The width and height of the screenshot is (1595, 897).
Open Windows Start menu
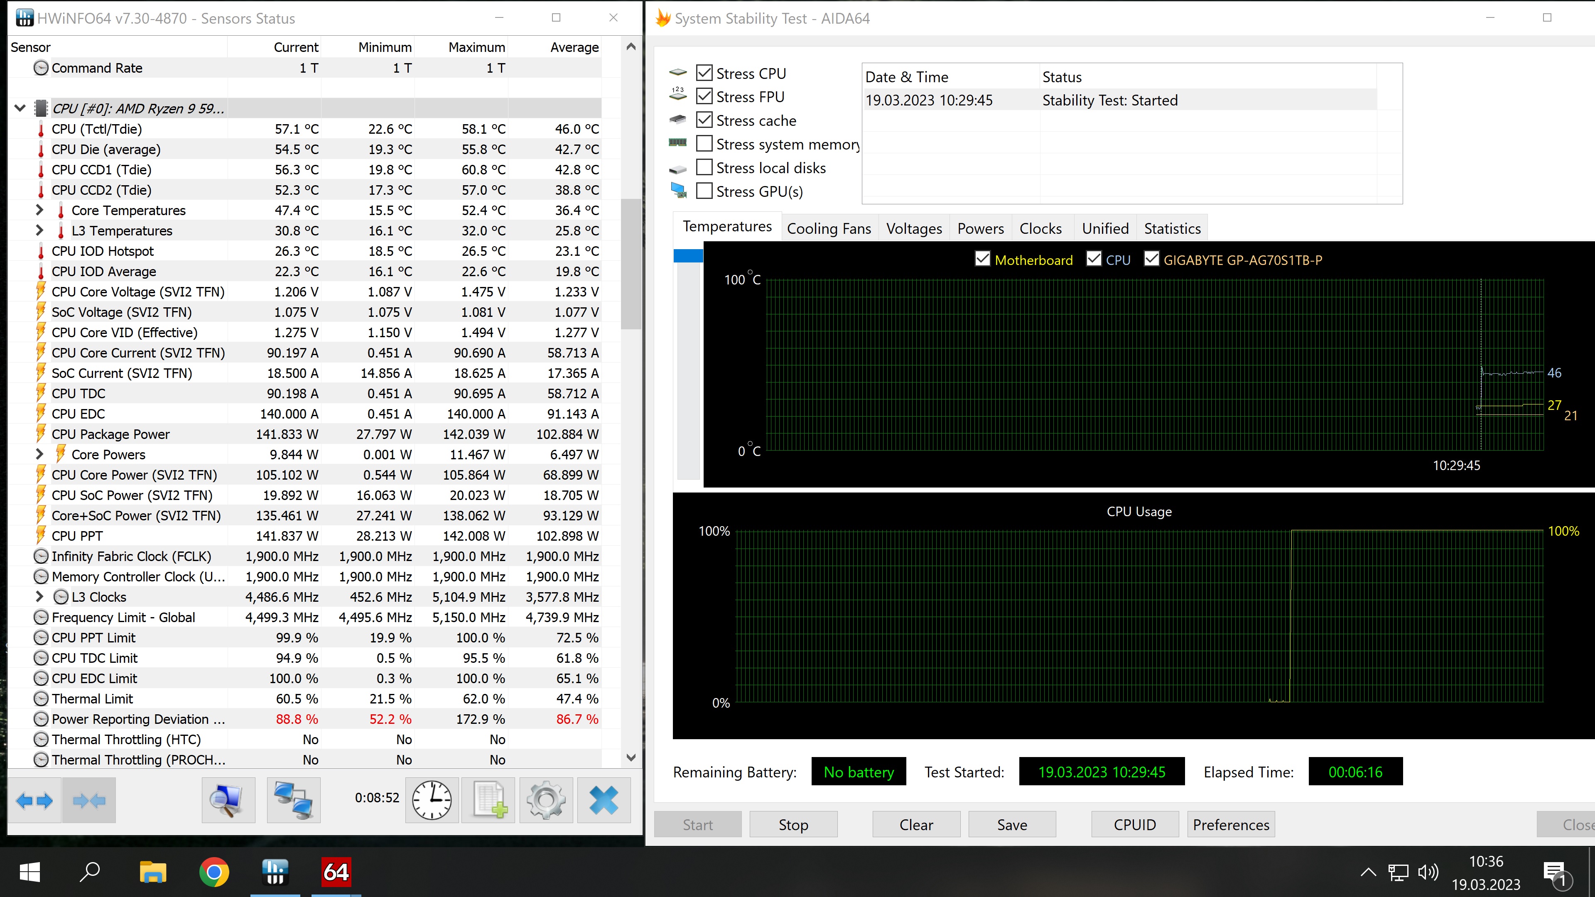(x=30, y=872)
